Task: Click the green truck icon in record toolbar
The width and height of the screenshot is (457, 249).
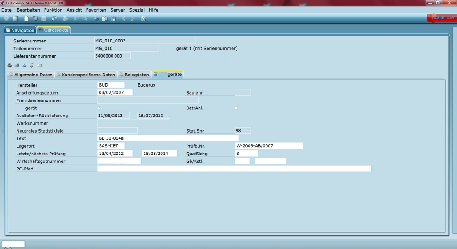Action: coord(17,66)
